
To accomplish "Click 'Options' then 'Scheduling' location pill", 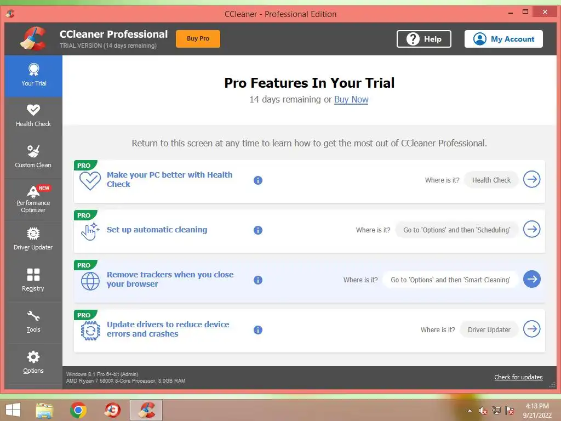I will [x=457, y=230].
